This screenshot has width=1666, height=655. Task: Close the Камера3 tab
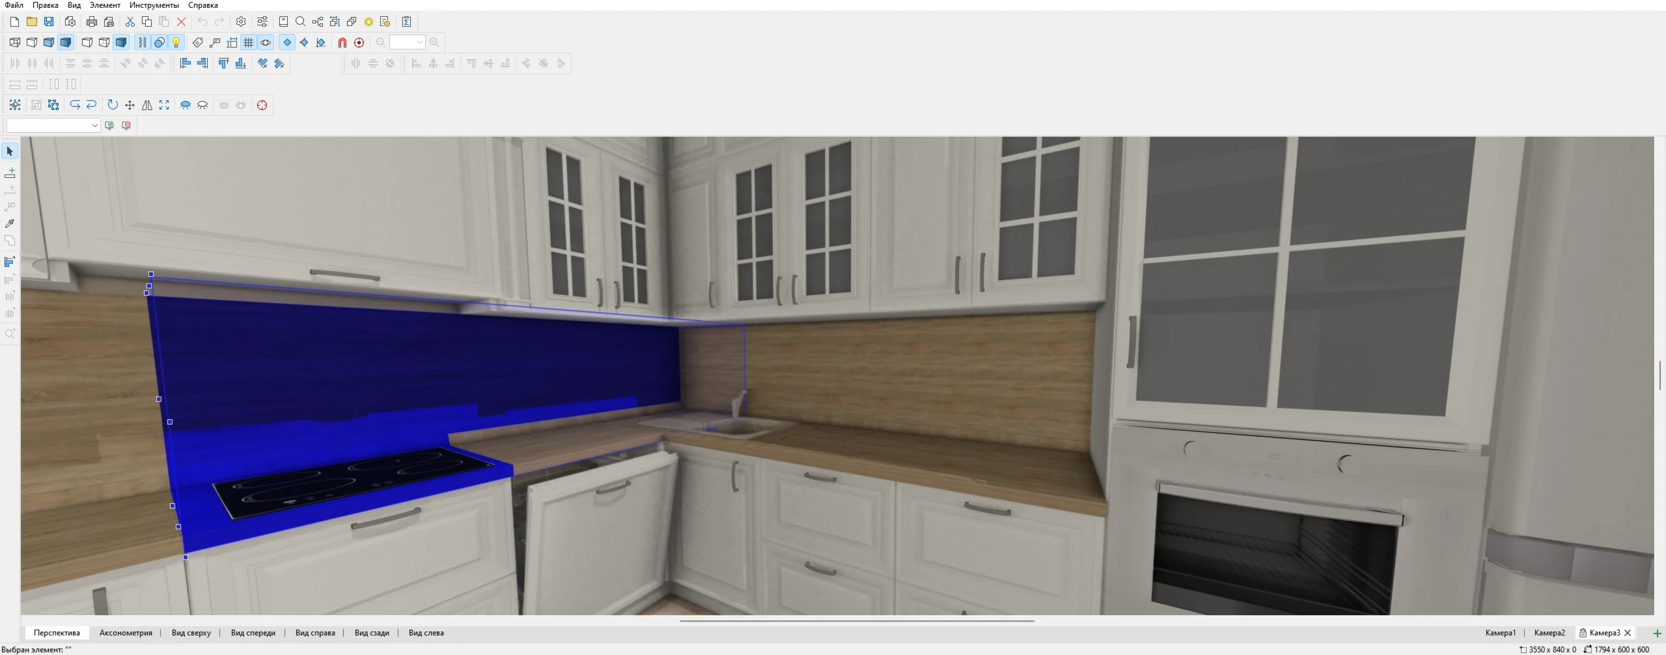click(1628, 633)
